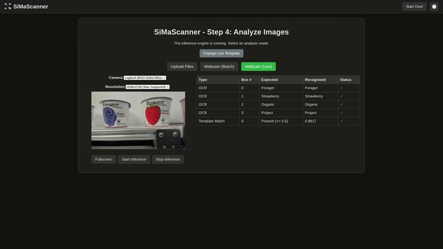443x249 pixels.
Task: Click Change Live Template
Action: [x=221, y=53]
